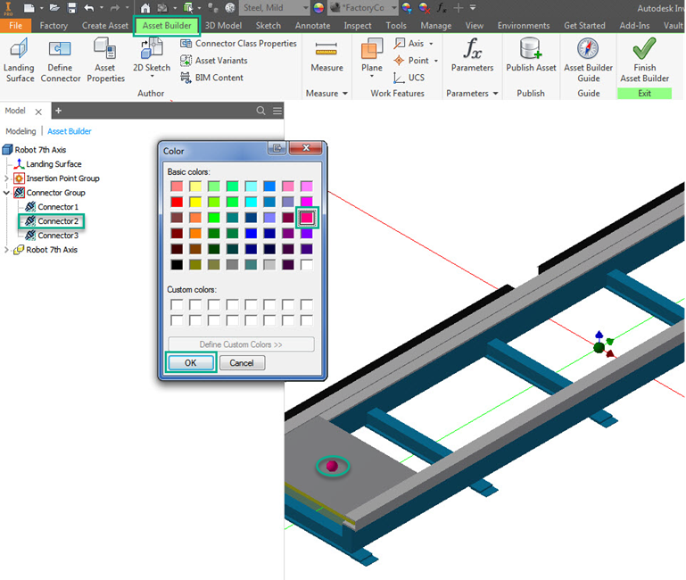Expand the Insertion Point Group node

click(6, 178)
